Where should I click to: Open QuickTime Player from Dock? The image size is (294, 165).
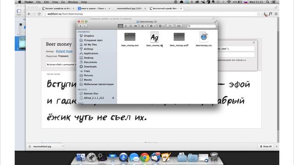pos(123,157)
